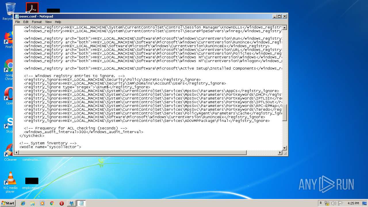Open the View menu
The width and height of the screenshot is (368, 207).
[48, 22]
